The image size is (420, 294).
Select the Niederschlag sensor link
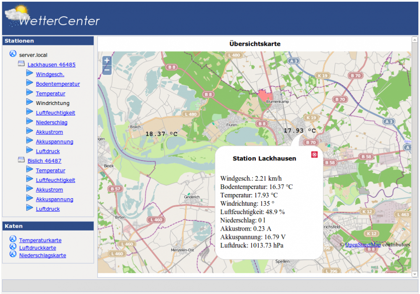[51, 123]
